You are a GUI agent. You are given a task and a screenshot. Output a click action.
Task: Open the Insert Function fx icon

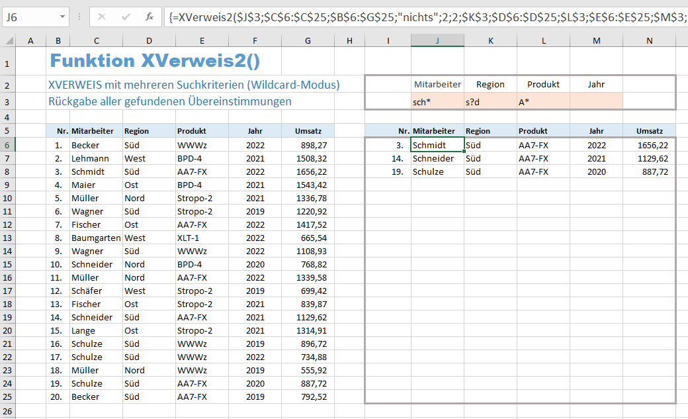150,17
